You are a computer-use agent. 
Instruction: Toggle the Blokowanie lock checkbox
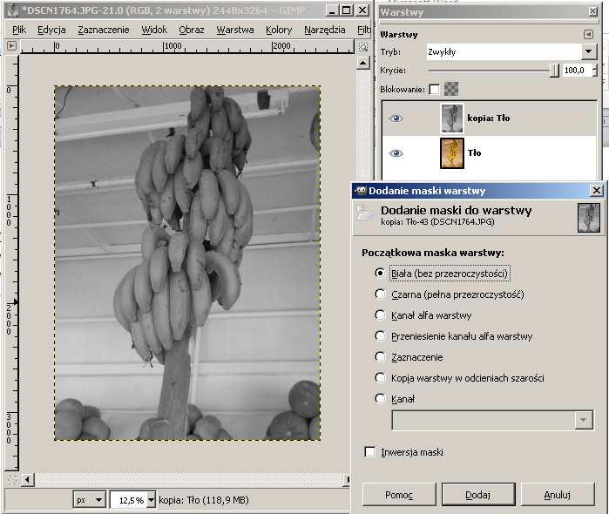click(434, 90)
